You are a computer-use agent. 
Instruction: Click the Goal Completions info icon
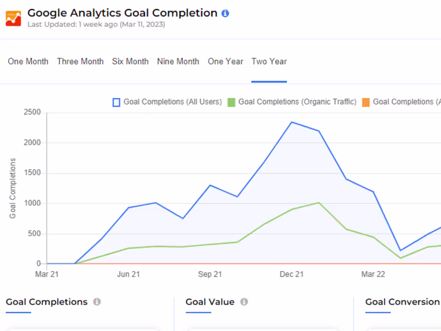click(97, 302)
